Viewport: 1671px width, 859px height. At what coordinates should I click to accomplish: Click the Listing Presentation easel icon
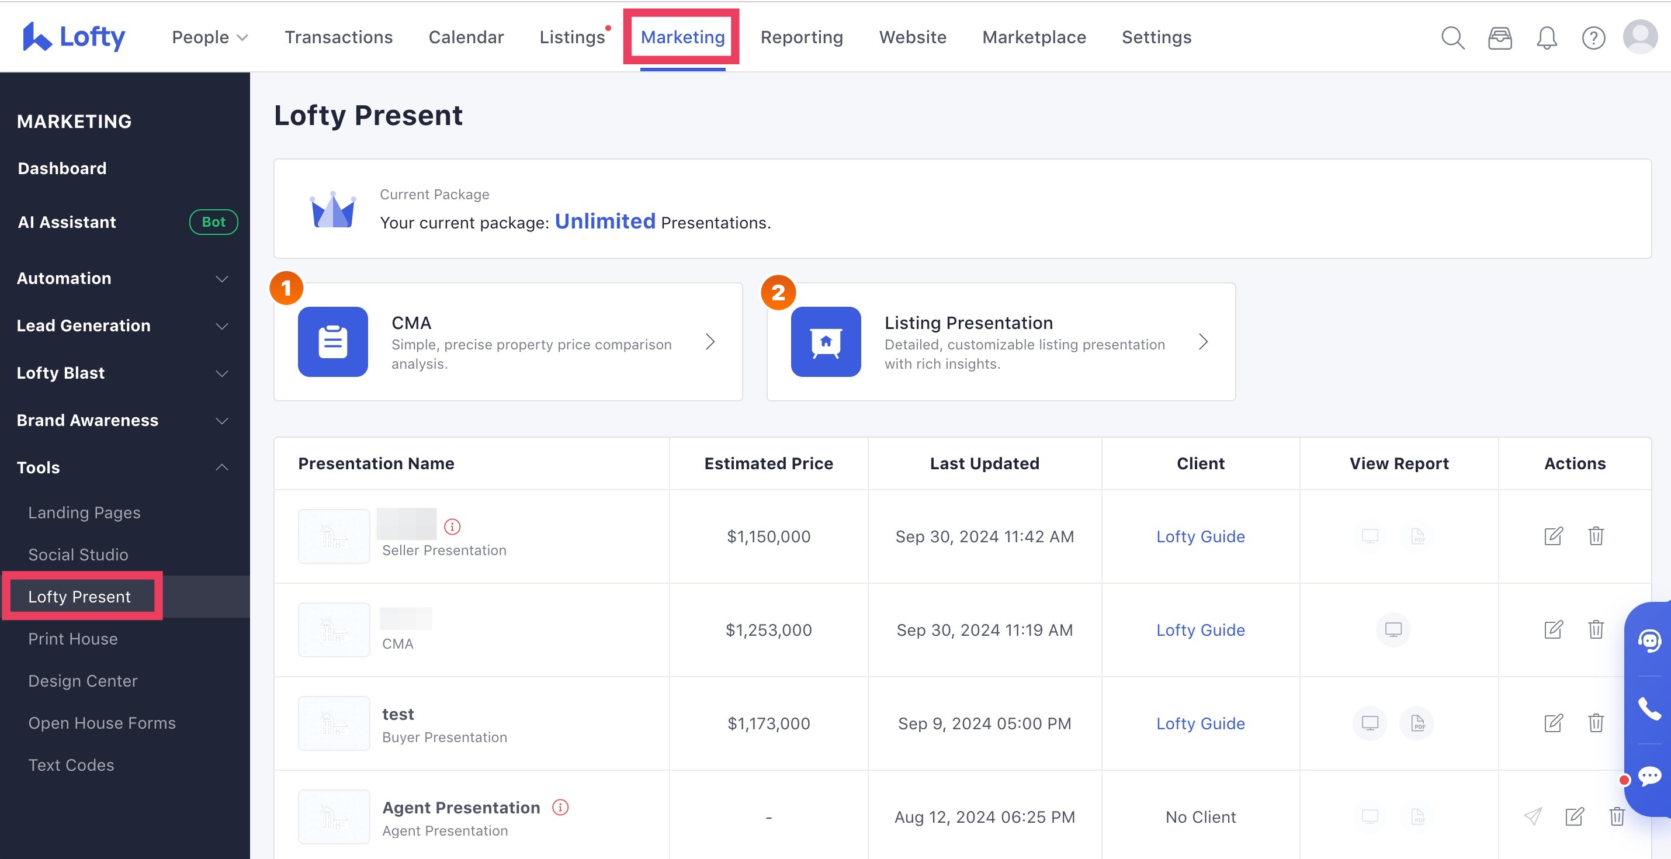click(x=826, y=341)
